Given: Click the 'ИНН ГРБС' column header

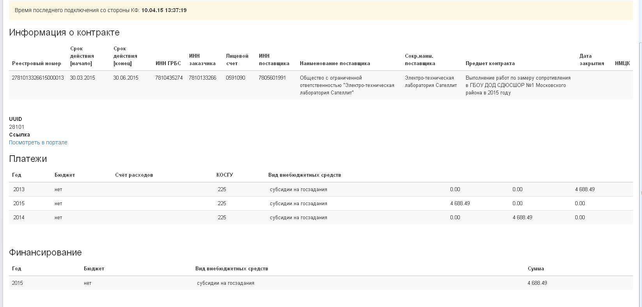Looking at the screenshot, I should click(x=168, y=63).
